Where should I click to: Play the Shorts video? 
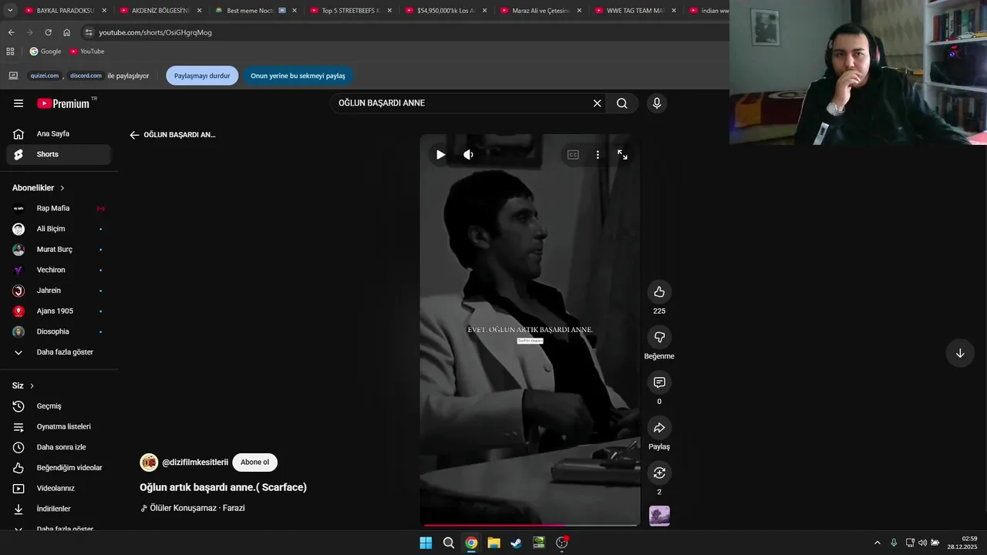[440, 155]
